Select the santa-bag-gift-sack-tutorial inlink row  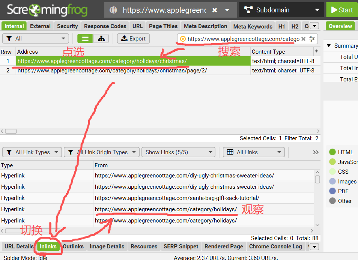pyautogui.click(x=157, y=198)
